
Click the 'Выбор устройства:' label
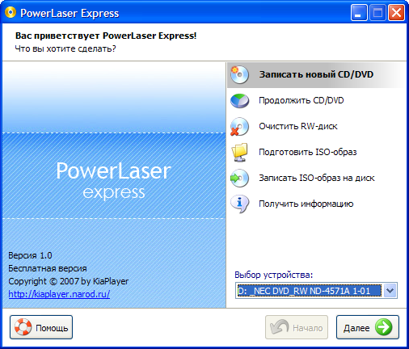(x=274, y=275)
